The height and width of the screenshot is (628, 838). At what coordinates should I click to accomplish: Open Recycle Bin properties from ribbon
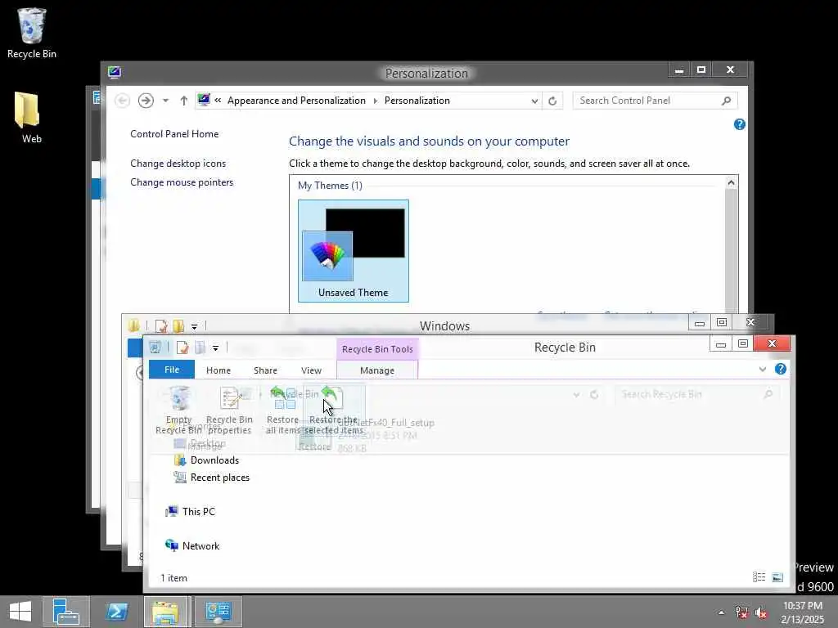click(x=229, y=410)
